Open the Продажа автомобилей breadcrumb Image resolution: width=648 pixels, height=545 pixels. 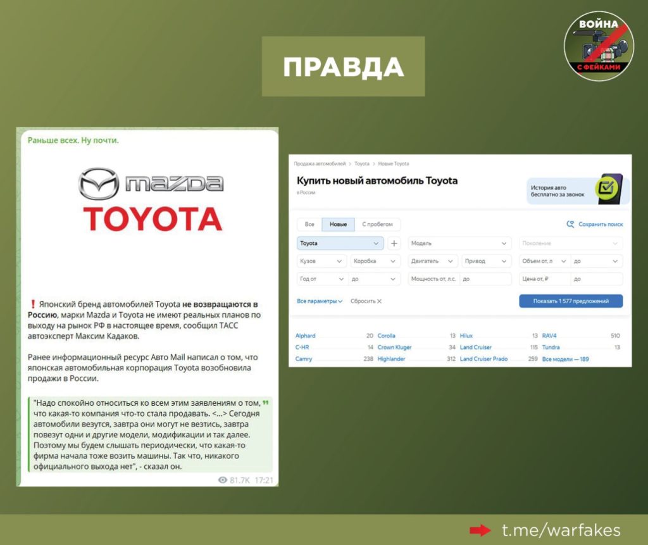[320, 164]
